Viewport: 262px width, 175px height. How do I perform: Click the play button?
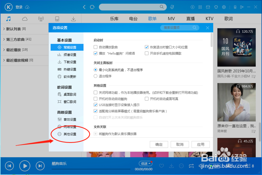pos(25,166)
